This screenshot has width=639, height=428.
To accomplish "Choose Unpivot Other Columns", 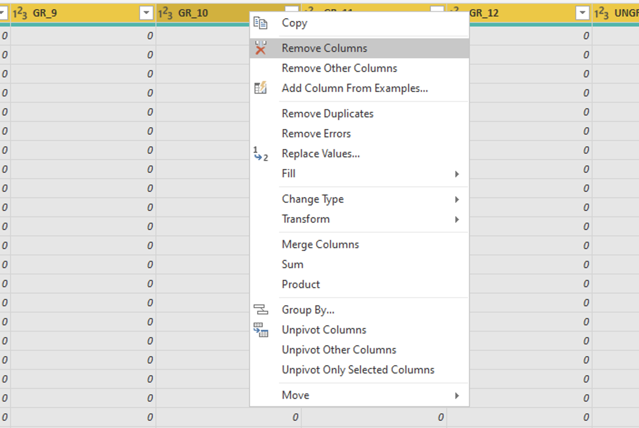I will click(x=359, y=350).
